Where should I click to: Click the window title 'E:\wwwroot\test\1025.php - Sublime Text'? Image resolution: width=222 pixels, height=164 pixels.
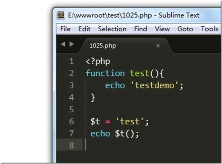click(133, 15)
